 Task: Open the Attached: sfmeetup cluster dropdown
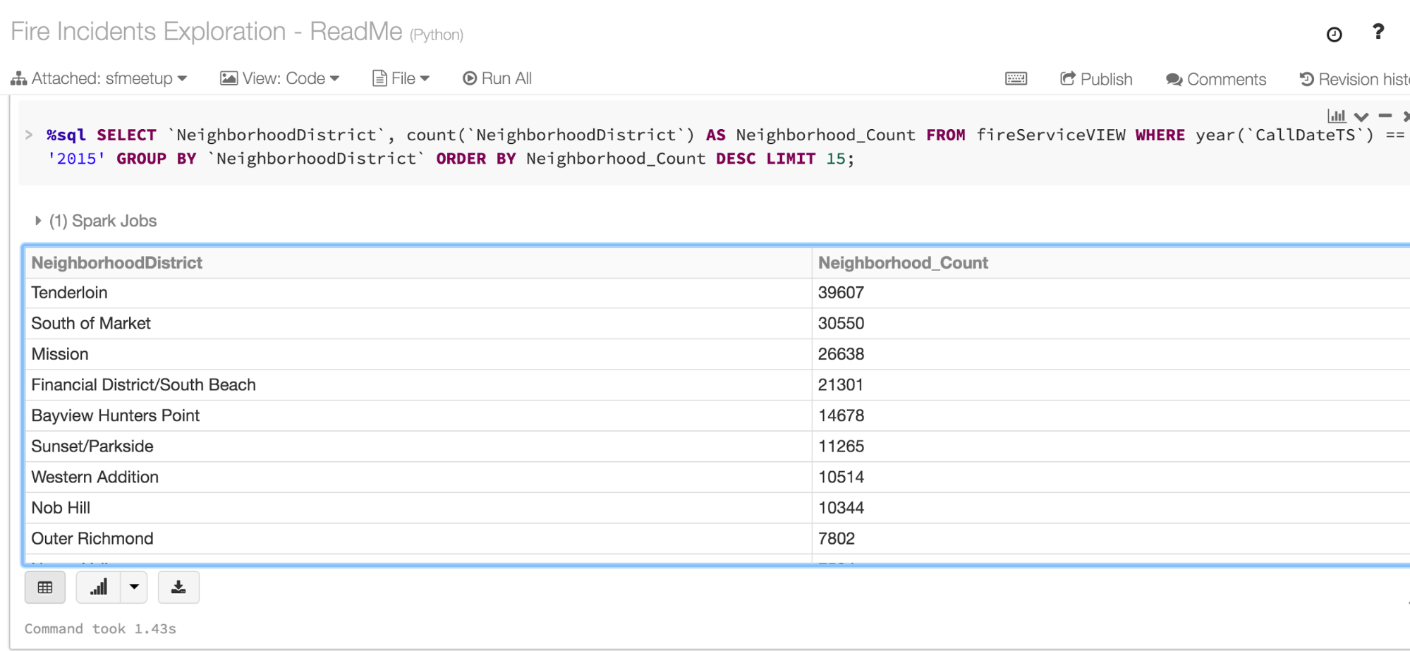point(99,78)
